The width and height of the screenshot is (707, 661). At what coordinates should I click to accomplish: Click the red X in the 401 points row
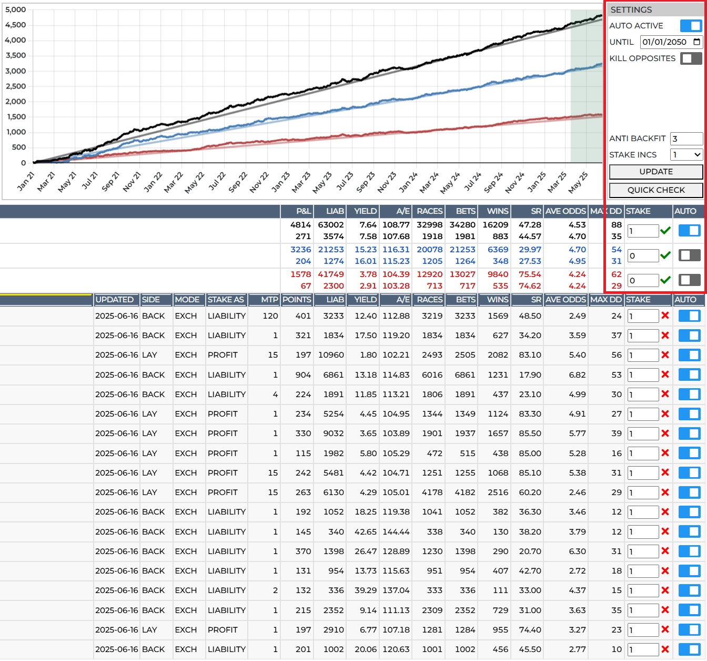665,315
